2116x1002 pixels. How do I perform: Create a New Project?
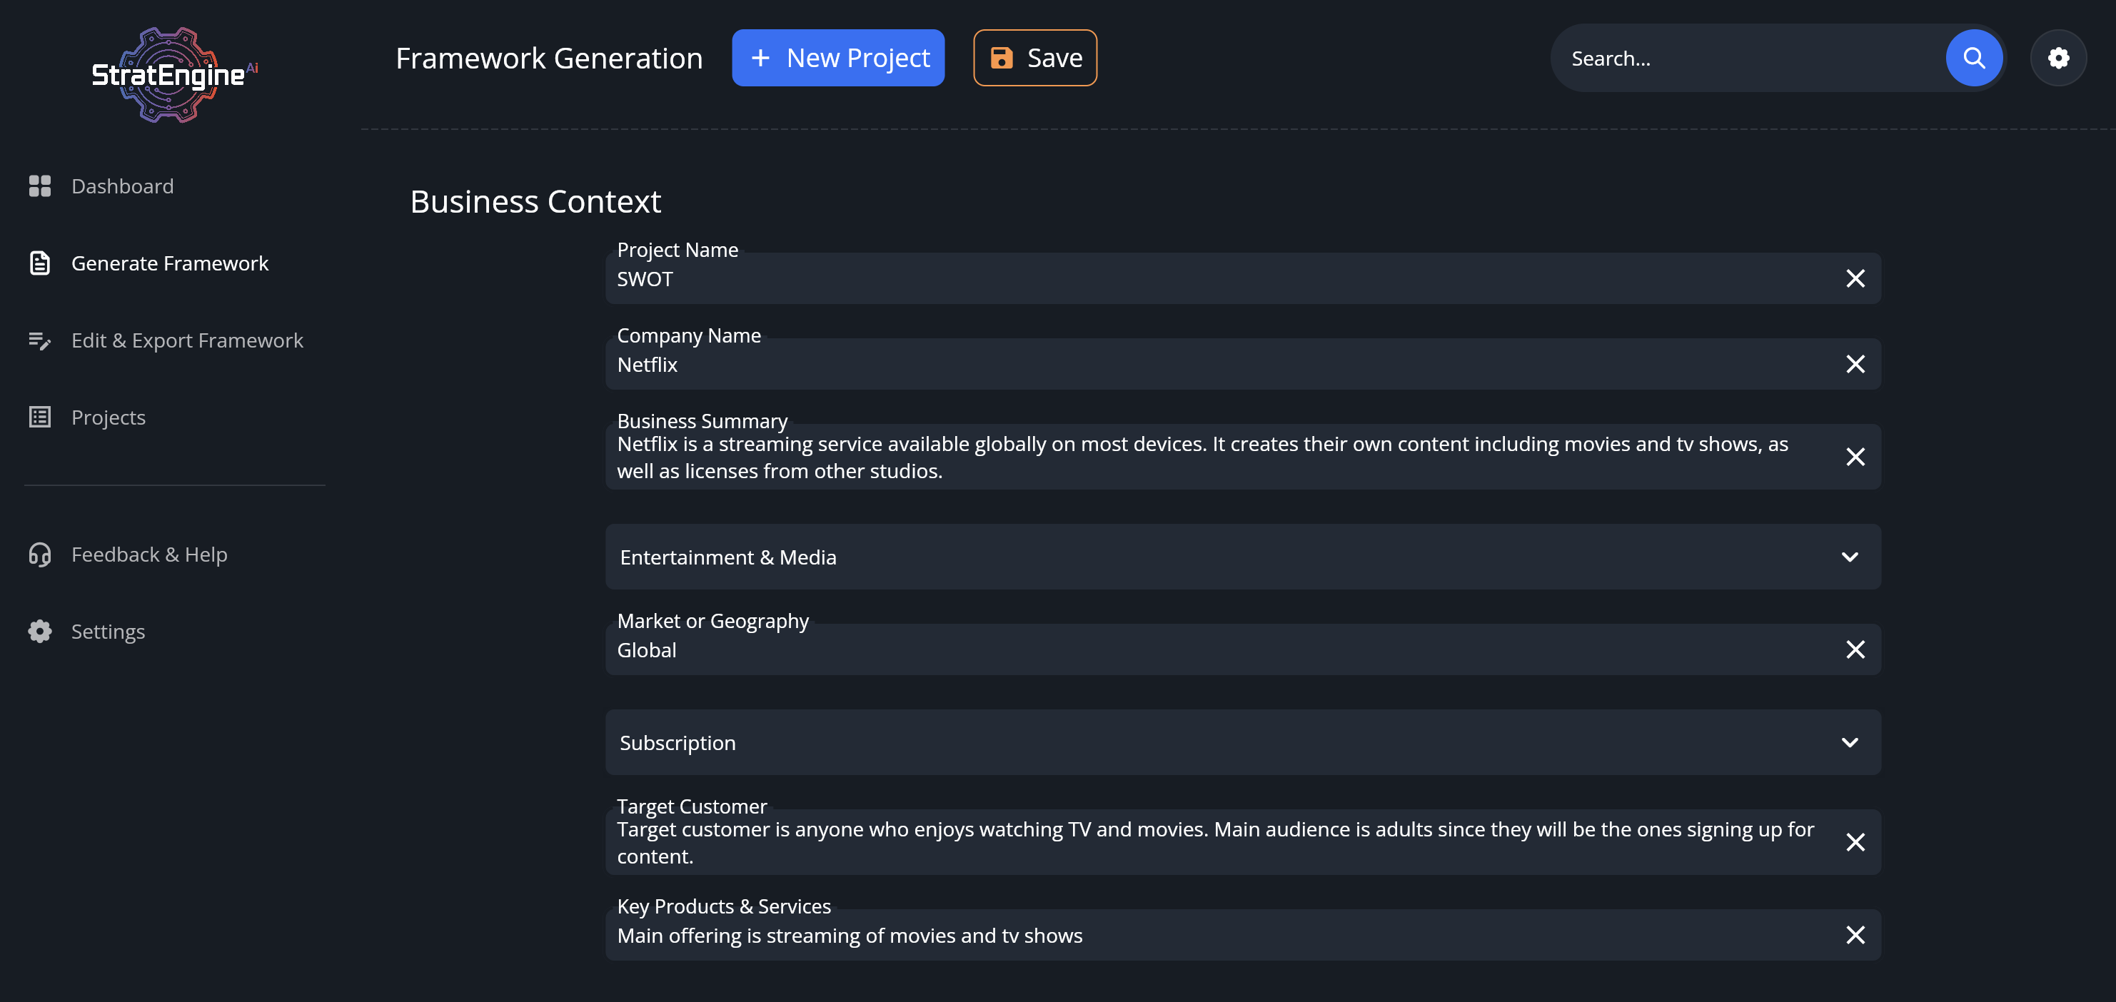(838, 58)
